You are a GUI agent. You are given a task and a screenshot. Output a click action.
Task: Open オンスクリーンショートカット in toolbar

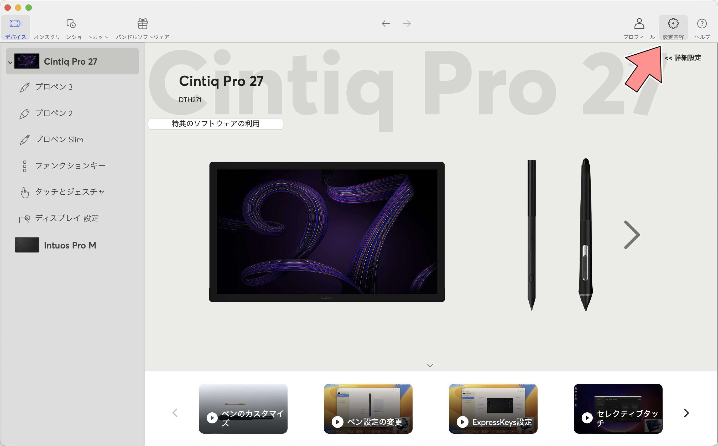click(x=71, y=28)
